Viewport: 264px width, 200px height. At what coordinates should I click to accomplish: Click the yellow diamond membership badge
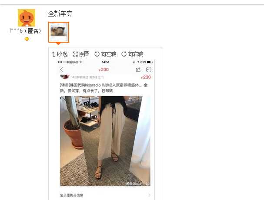pos(27,40)
